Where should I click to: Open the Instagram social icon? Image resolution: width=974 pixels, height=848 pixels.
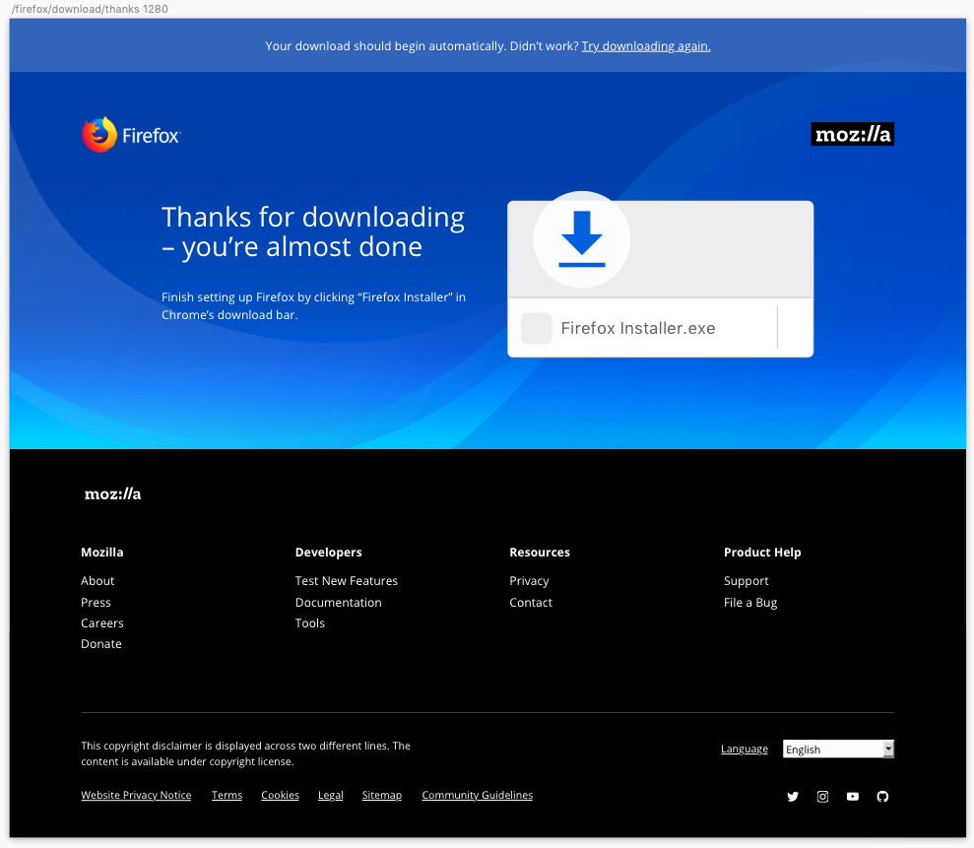[822, 797]
